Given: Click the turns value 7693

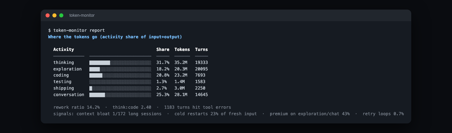Looking at the screenshot, I should click(x=200, y=75).
